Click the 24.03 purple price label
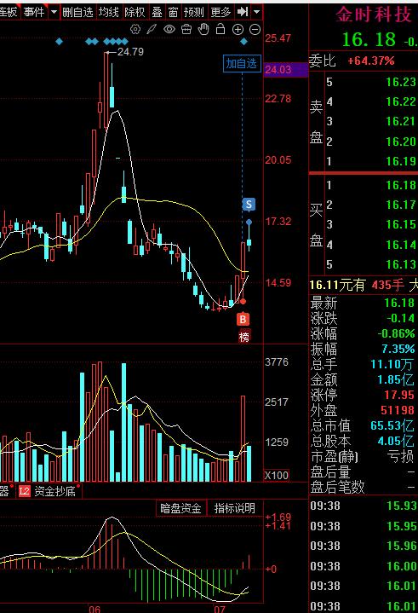This screenshot has height=613, width=418. [285, 70]
